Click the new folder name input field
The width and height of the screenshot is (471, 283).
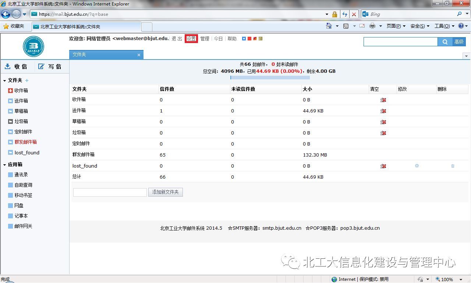coord(110,192)
